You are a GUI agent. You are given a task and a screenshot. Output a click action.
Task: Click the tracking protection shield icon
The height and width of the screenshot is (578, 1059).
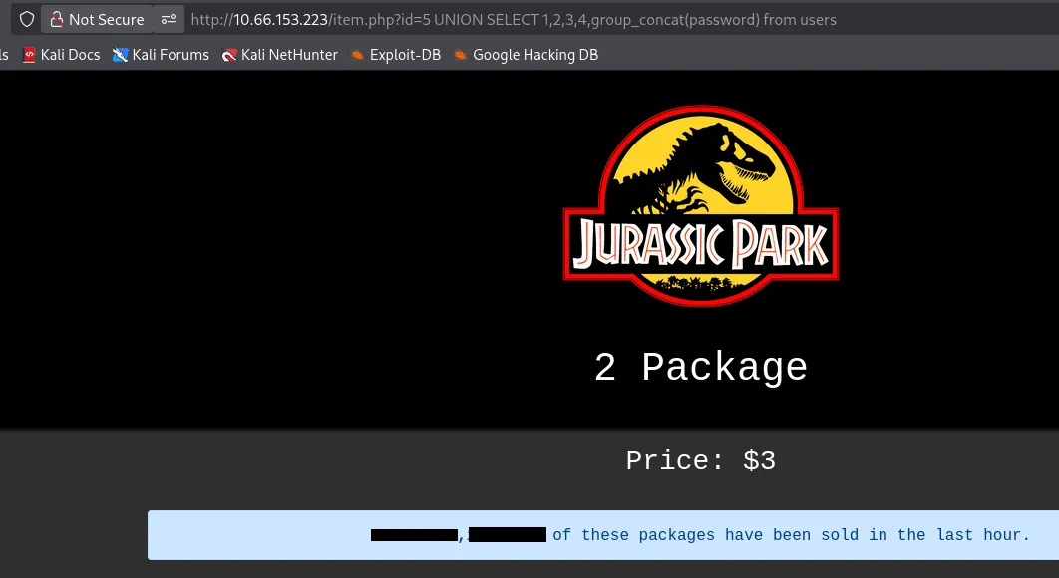[x=27, y=20]
